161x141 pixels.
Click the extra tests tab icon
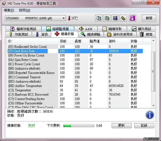(x=134, y=29)
